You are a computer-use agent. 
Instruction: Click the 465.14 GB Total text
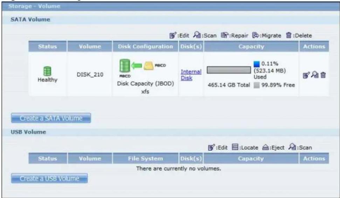tap(229, 85)
